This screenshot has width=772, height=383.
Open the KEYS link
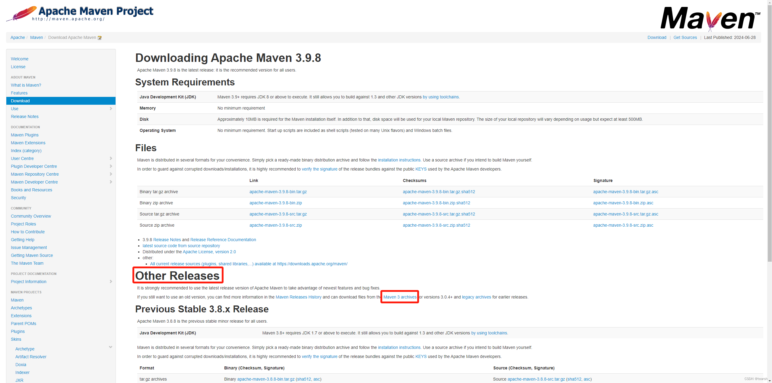421,169
